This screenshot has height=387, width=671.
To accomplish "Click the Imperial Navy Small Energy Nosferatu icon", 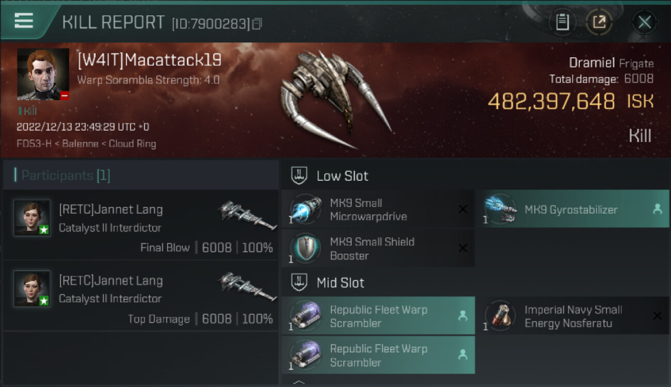I will point(500,316).
